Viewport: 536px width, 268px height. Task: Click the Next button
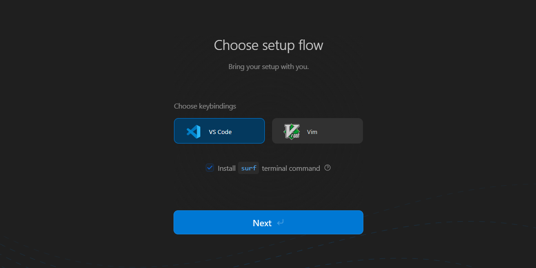point(268,222)
